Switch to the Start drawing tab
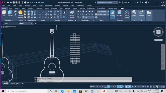 tap(6, 24)
